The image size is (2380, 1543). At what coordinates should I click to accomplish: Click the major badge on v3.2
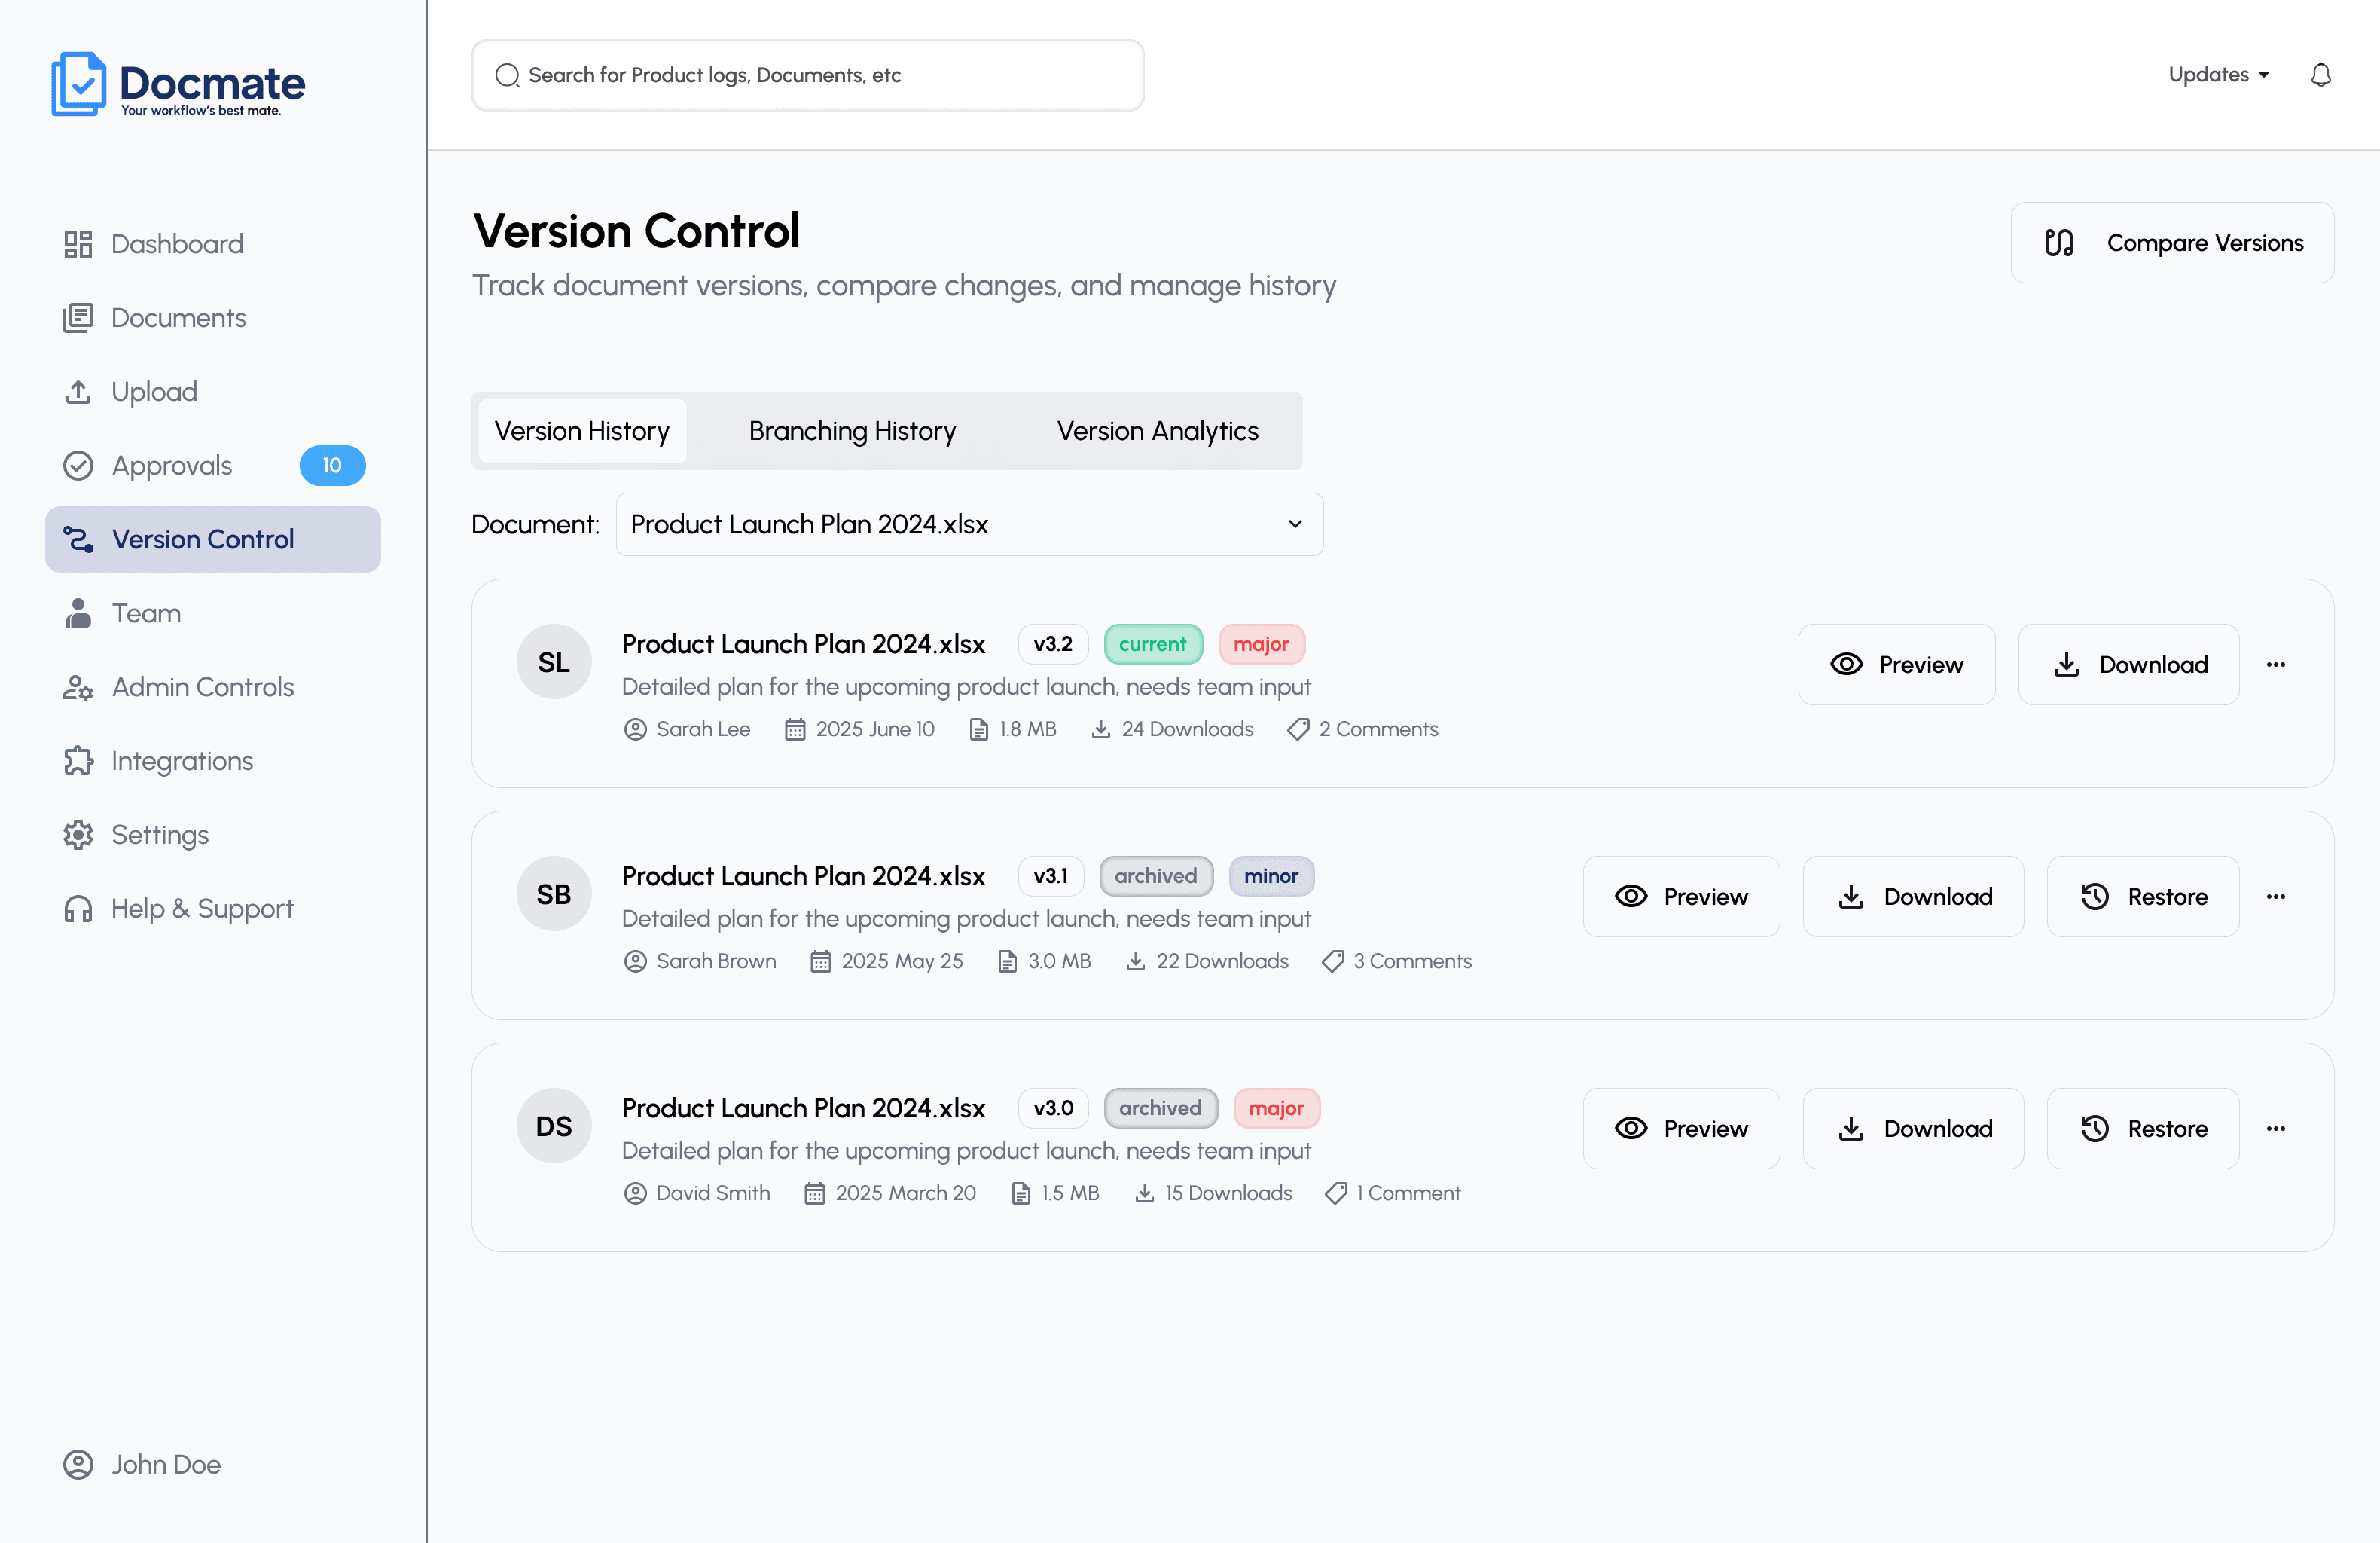[x=1261, y=644]
